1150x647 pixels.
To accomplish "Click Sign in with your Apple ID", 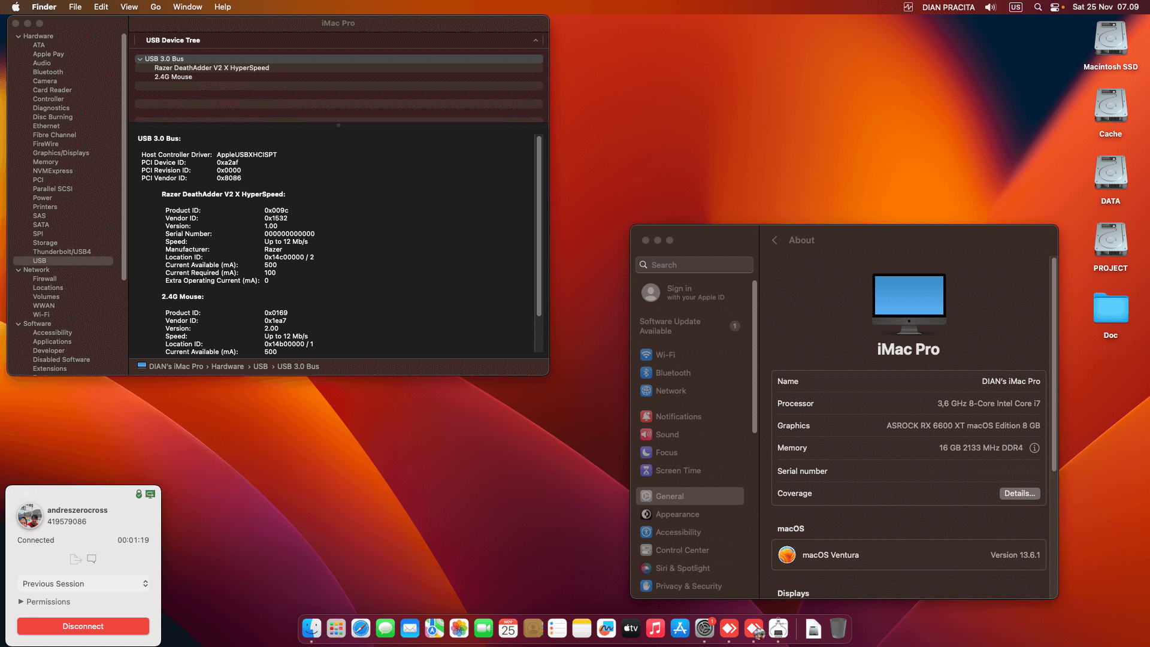I will tap(695, 293).
